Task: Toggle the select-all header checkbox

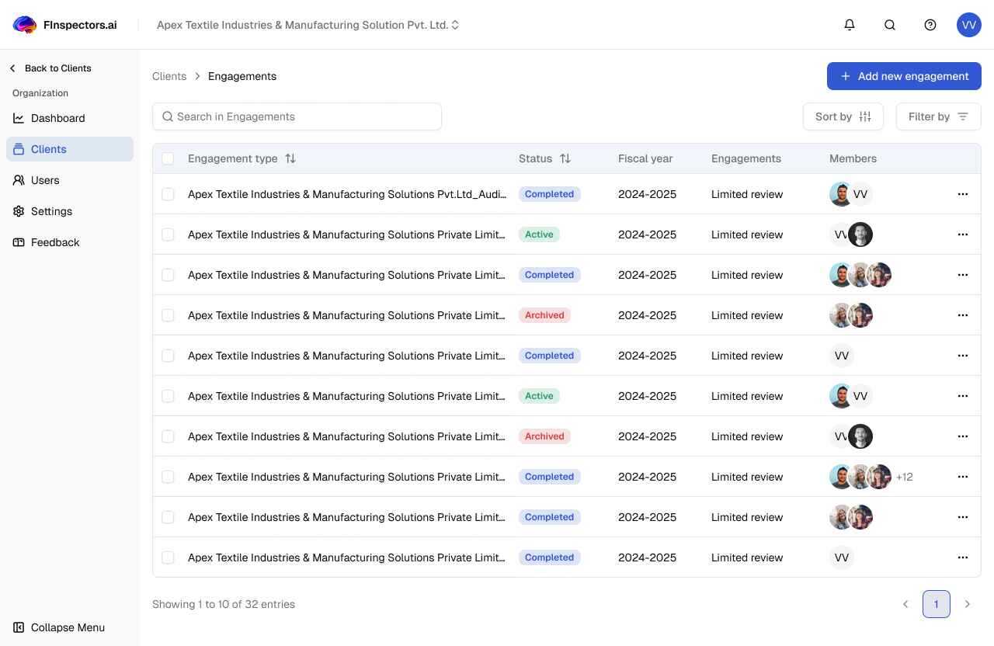Action: [168, 158]
